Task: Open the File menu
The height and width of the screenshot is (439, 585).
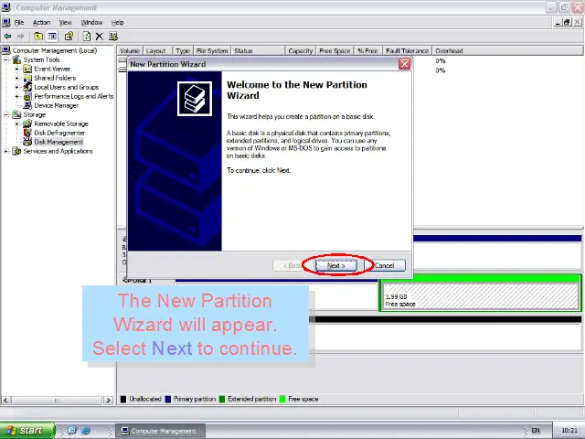Action: (19, 22)
